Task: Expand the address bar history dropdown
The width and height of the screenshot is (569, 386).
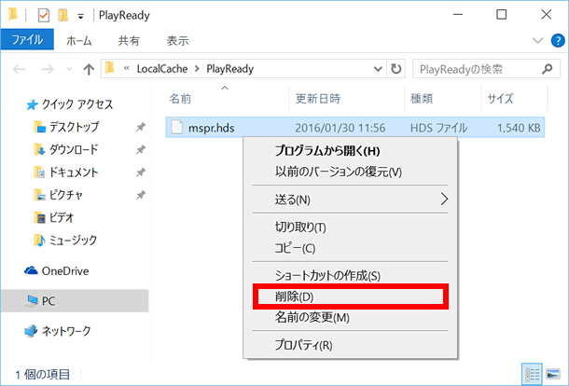Action: [x=378, y=69]
